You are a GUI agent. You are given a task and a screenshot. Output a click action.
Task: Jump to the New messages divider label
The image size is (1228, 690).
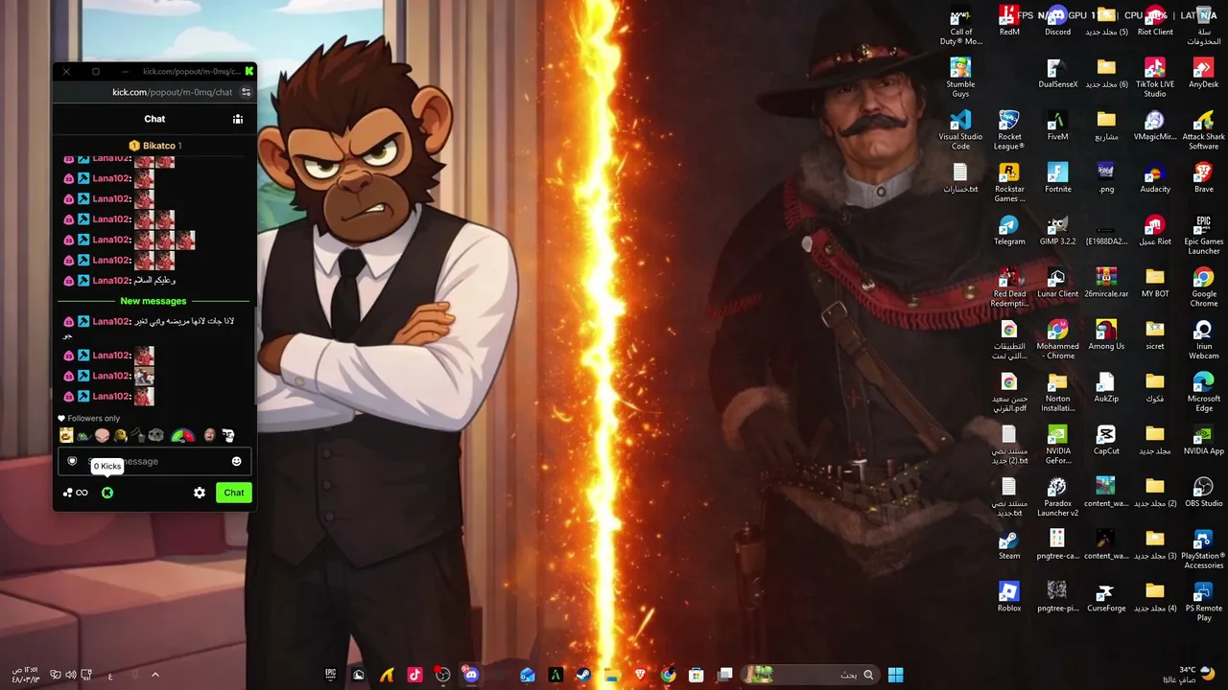click(153, 301)
